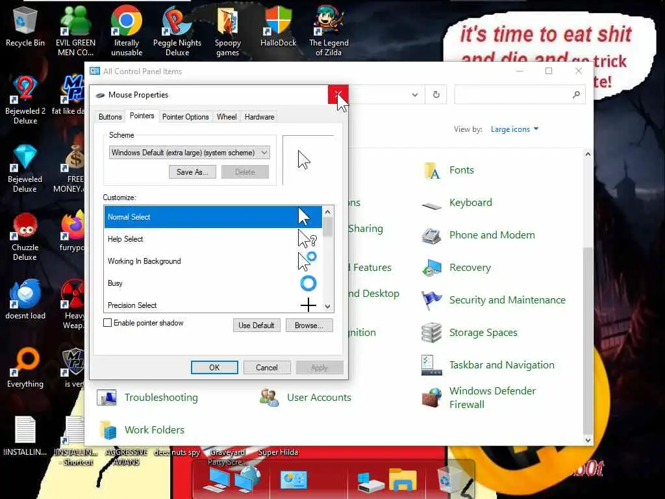Image resolution: width=665 pixels, height=499 pixels.
Task: Select the Pointers tab
Action: [142, 116]
